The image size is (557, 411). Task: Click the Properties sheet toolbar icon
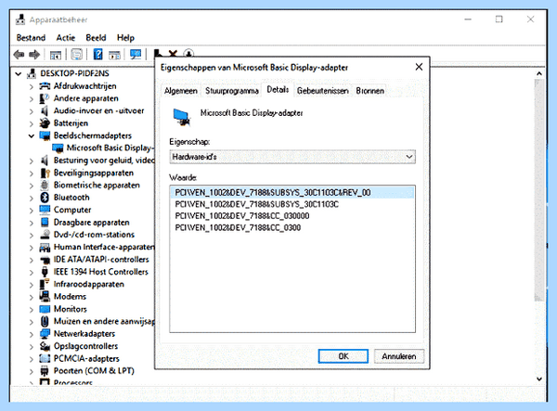[77, 55]
